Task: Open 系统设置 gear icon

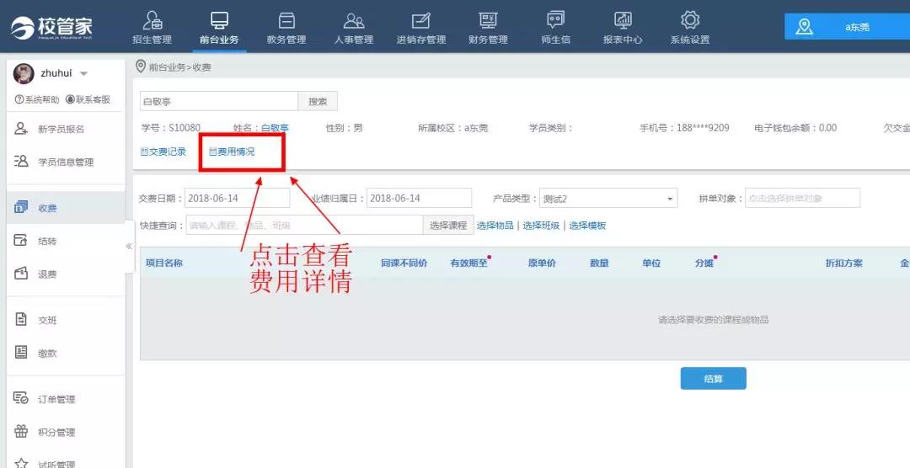Action: (x=690, y=20)
